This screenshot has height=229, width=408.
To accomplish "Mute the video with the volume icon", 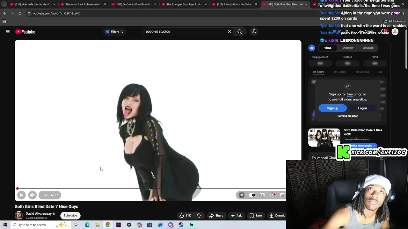I will [x=33, y=195].
